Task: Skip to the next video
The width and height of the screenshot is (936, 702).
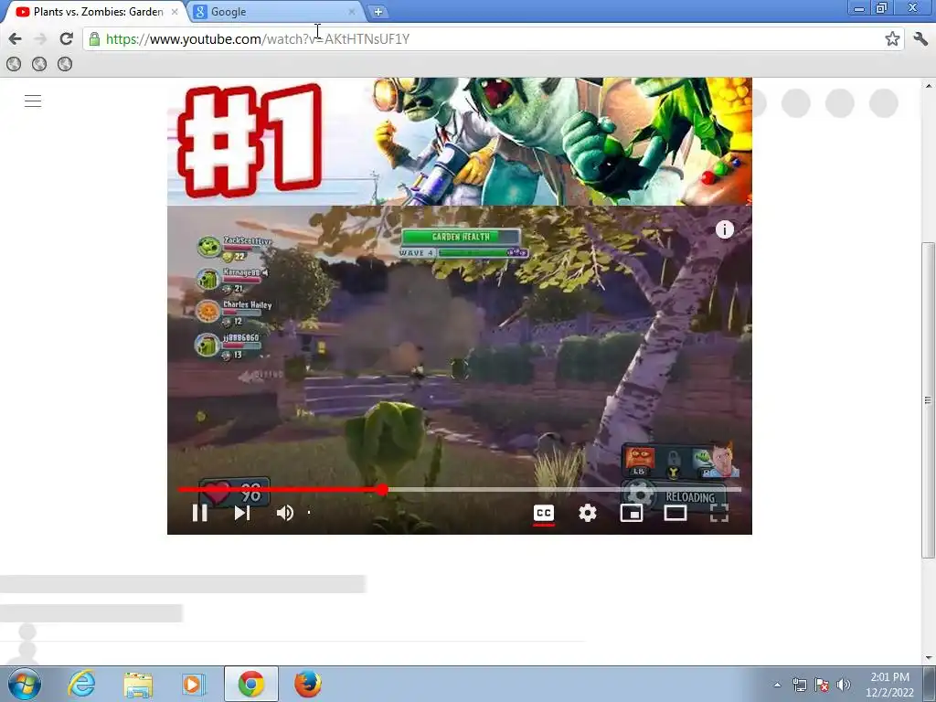Action: click(241, 513)
